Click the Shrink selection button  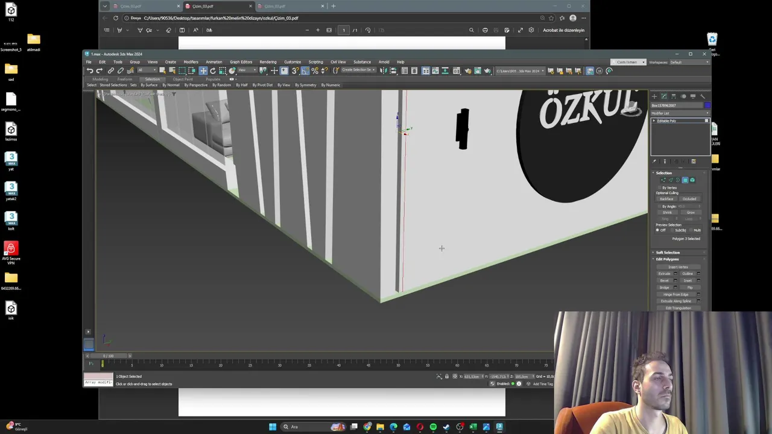pos(667,212)
